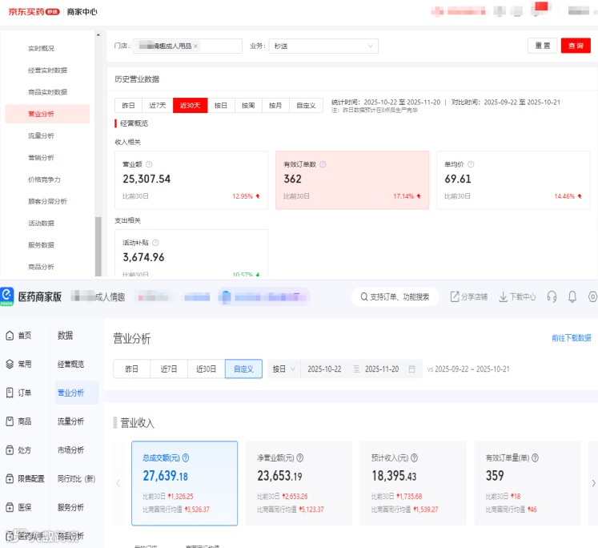This screenshot has height=548, width=598.
Task: Remove the selected store tag in 门店 field
Action: point(195,46)
